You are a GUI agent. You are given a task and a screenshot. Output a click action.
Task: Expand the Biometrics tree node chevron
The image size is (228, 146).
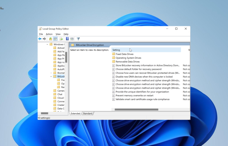pyautogui.click(x=51, y=73)
